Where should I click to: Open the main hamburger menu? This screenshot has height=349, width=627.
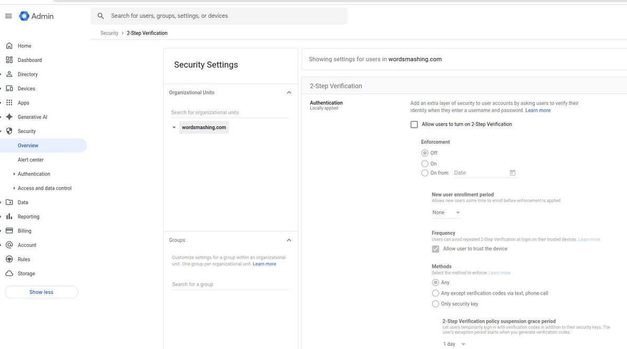coord(8,16)
